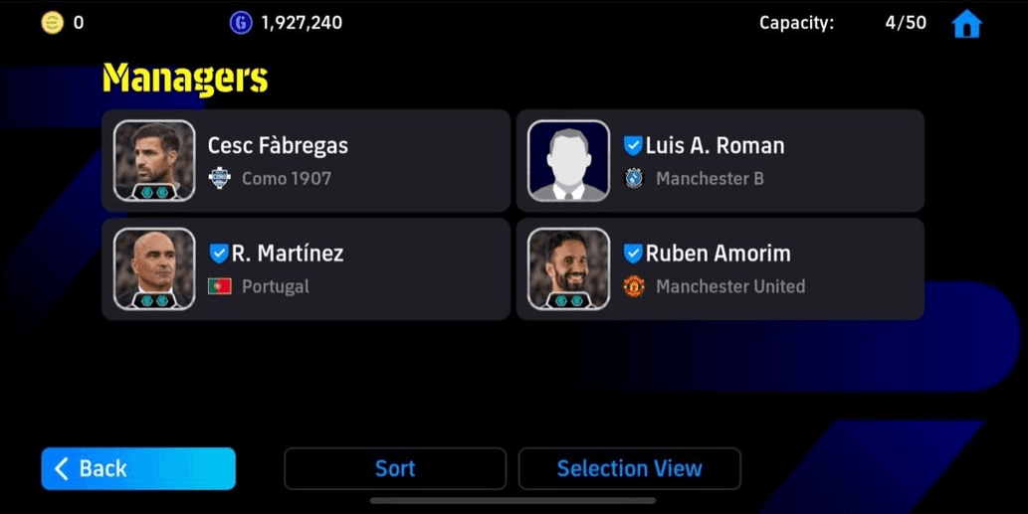Select the Cesc Fàbregas manager name
Screen dimensions: 1028x514
(278, 145)
